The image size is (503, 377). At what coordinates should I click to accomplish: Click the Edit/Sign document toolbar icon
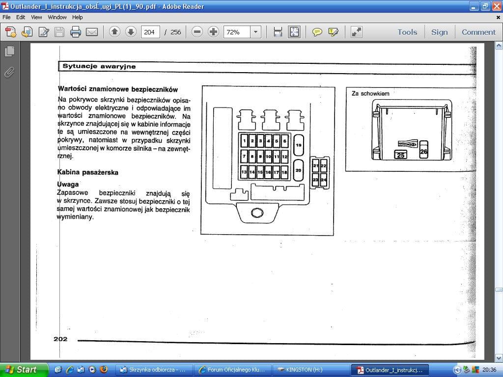click(44, 32)
